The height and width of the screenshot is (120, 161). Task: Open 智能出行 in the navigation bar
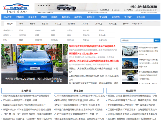(66, 17)
